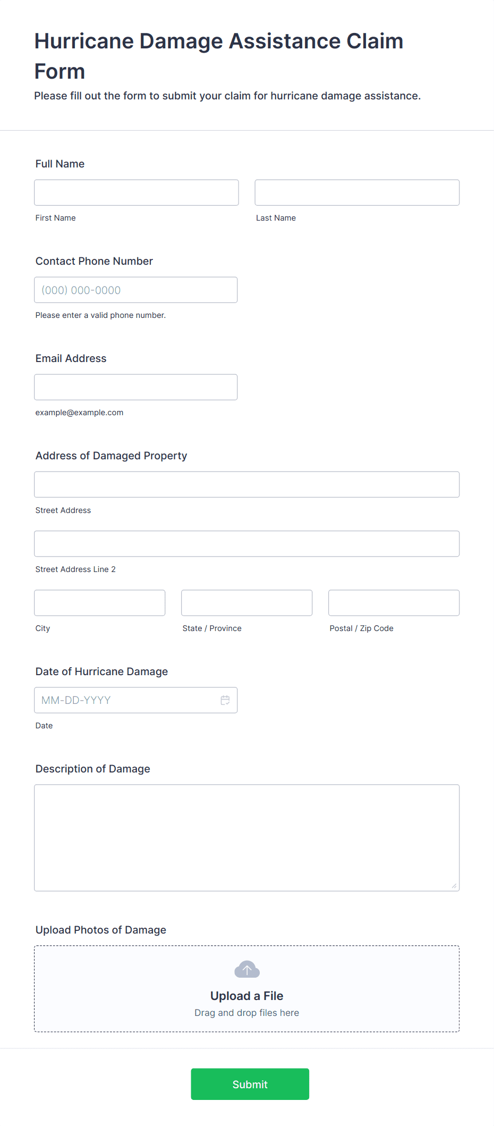This screenshot has width=494, height=1126.
Task: Focus the Description of Damage textarea
Action: click(x=247, y=838)
